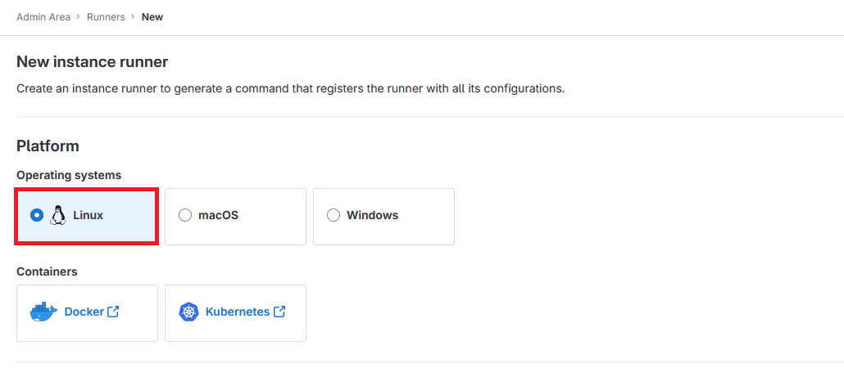Click the Platform section heading
Viewport: 844px width, 368px height.
click(x=48, y=146)
